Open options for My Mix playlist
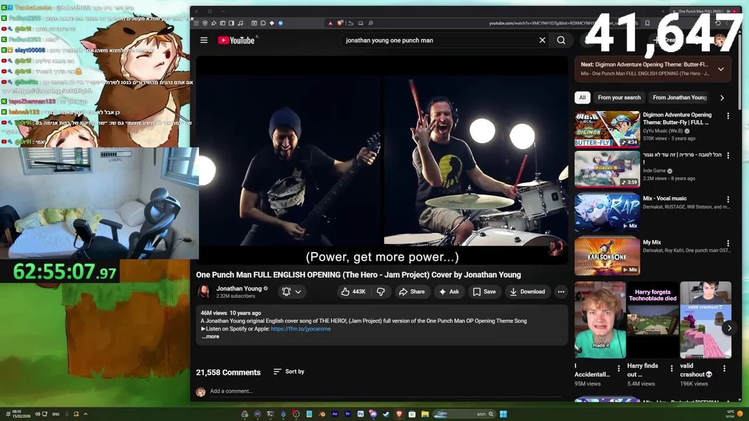 [x=728, y=243]
